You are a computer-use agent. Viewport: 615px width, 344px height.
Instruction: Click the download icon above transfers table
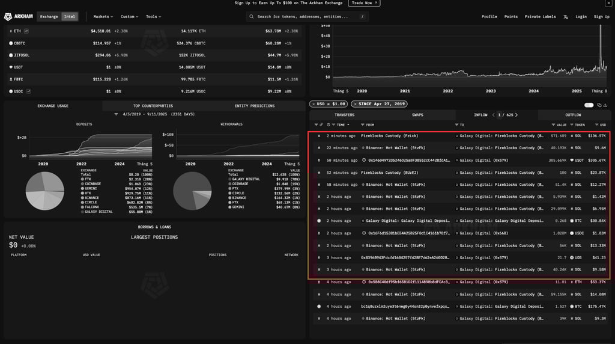pos(605,105)
